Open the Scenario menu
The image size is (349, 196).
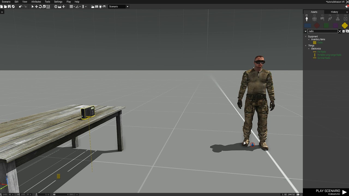(x=6, y=2)
